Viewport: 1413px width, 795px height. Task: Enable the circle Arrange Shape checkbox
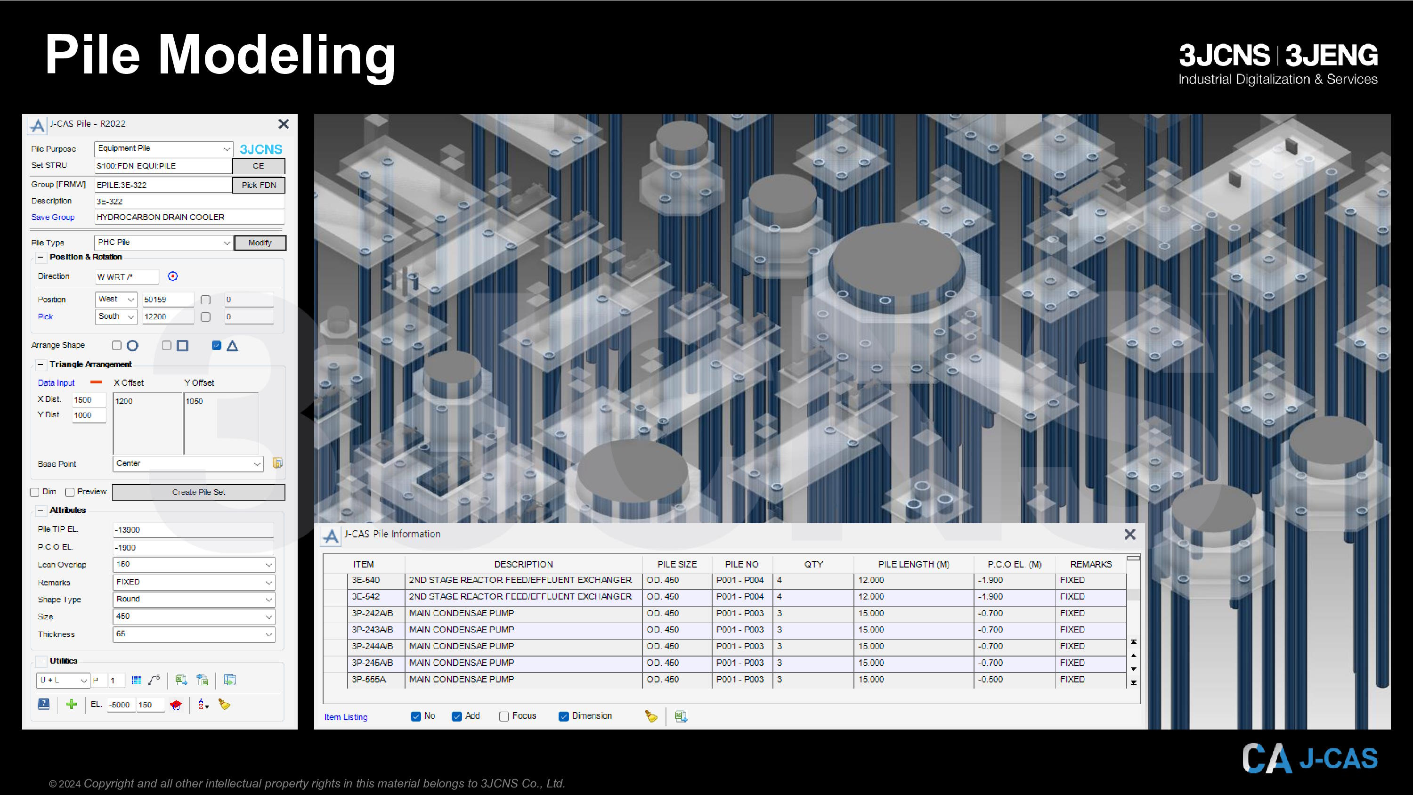tap(117, 345)
